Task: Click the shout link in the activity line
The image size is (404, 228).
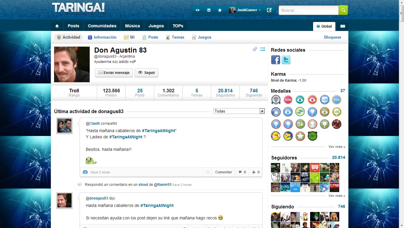Action: click(143, 184)
